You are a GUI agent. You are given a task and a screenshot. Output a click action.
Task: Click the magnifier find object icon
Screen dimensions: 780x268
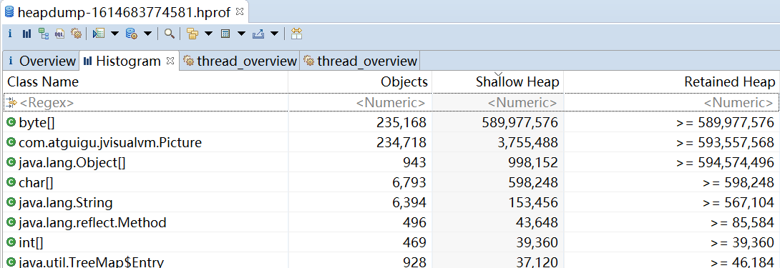point(170,34)
